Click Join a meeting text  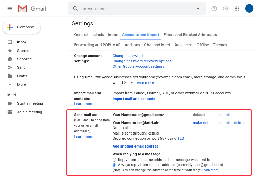click(x=29, y=112)
